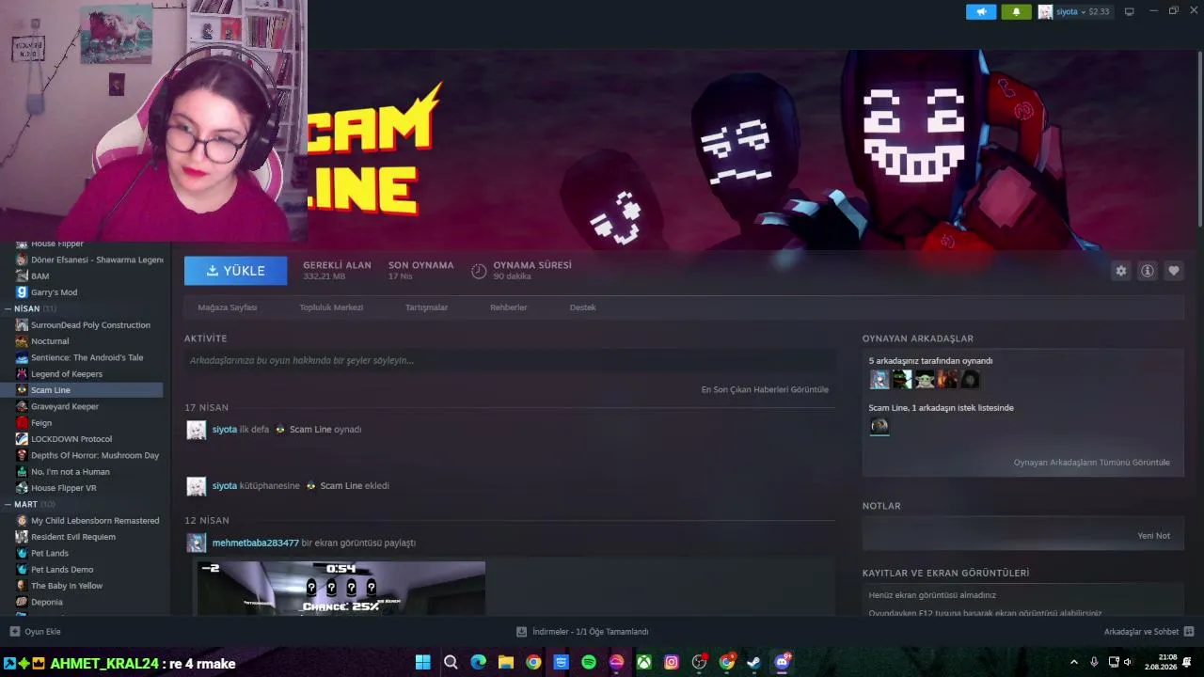1204x677 pixels.
Task: Open Steam announcements megaphone button
Action: pos(981,11)
